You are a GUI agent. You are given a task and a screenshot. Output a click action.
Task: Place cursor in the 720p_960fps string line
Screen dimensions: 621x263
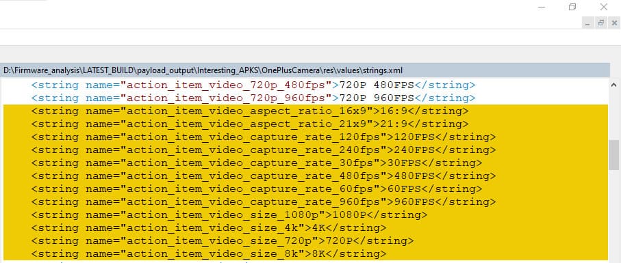coord(253,98)
